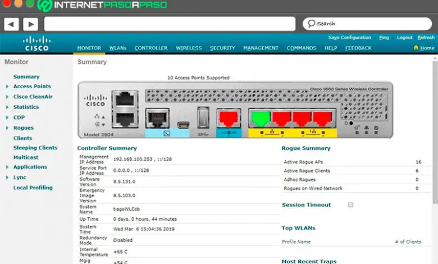Click the Adhoc Rogues row label

pyautogui.click(x=300, y=180)
